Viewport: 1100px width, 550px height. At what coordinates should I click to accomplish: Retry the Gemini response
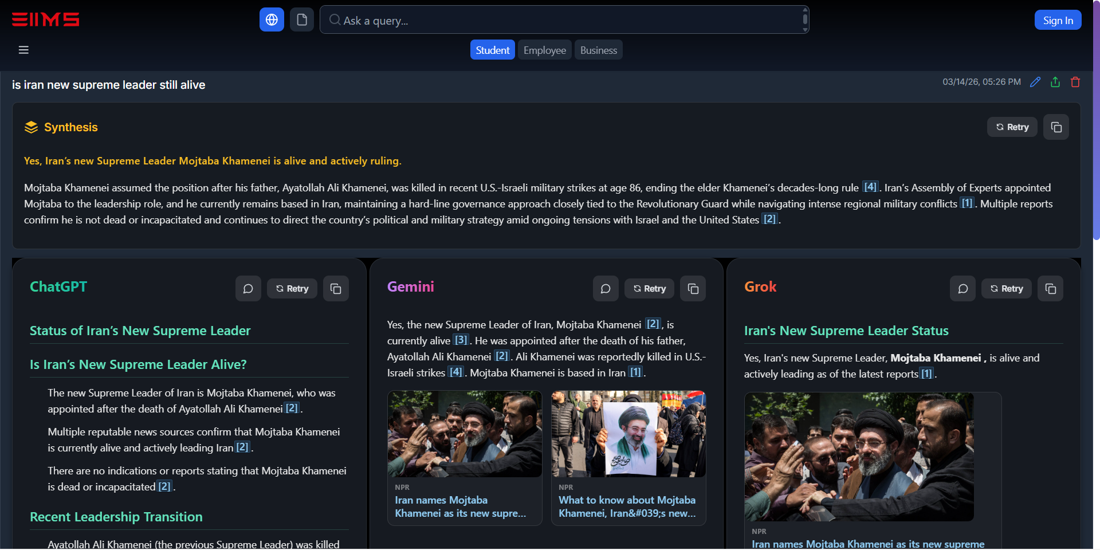click(x=649, y=288)
